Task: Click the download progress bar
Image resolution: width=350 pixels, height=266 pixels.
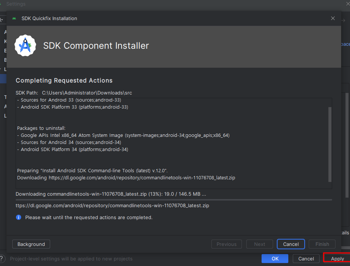Action: click(x=174, y=200)
